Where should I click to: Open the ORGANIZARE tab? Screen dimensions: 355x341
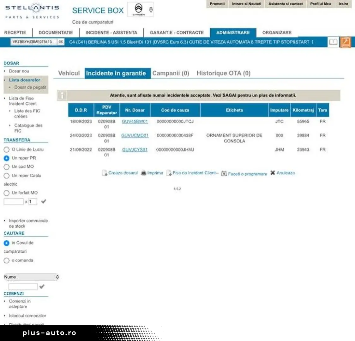277,33
